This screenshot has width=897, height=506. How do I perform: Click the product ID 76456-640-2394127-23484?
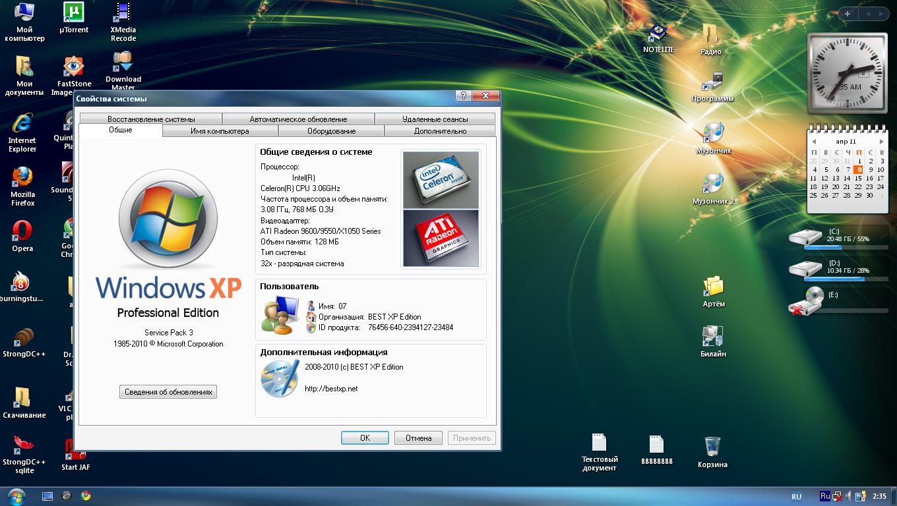(x=410, y=327)
